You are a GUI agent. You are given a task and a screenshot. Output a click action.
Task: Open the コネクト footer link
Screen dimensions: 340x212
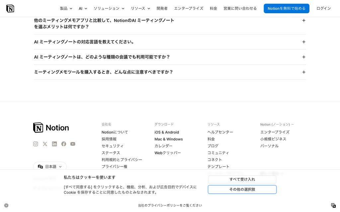click(215, 160)
